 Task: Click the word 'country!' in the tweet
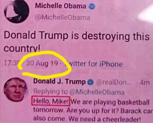pyautogui.click(x=22, y=48)
